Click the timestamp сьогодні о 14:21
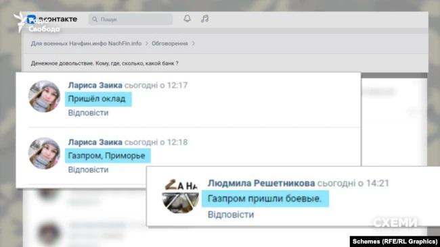Image resolution: width=440 pixels, height=247 pixels. click(353, 184)
